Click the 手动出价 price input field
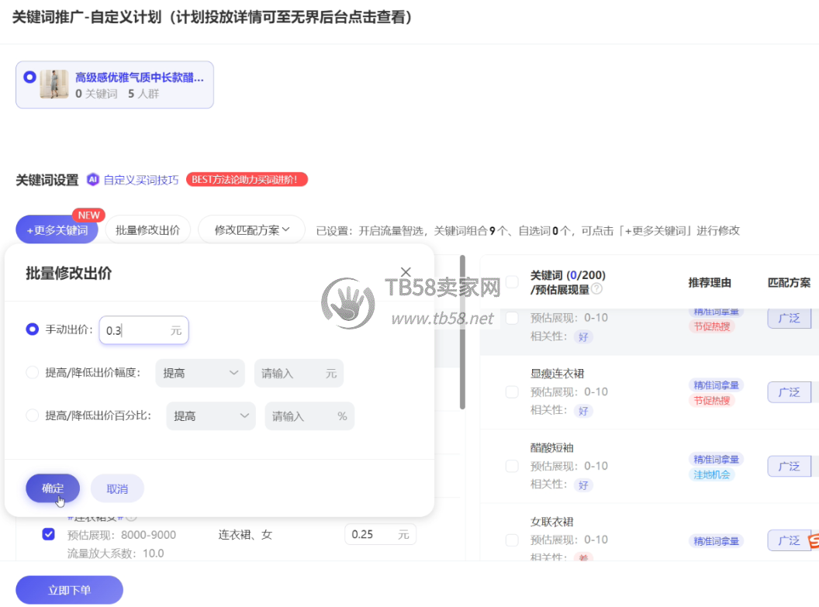The width and height of the screenshot is (819, 607). 136,330
